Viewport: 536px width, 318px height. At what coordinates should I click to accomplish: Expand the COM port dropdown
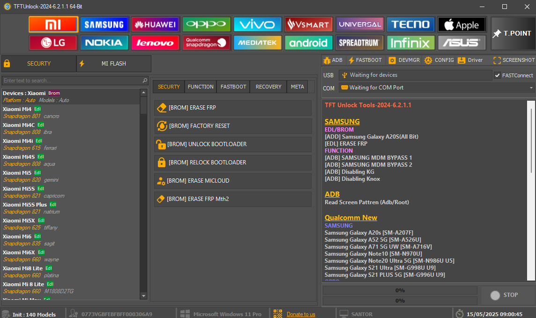(x=531, y=88)
